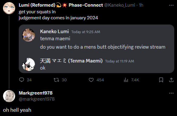Click the retweet arrows icon
The image size is (177, 116).
[56, 80]
